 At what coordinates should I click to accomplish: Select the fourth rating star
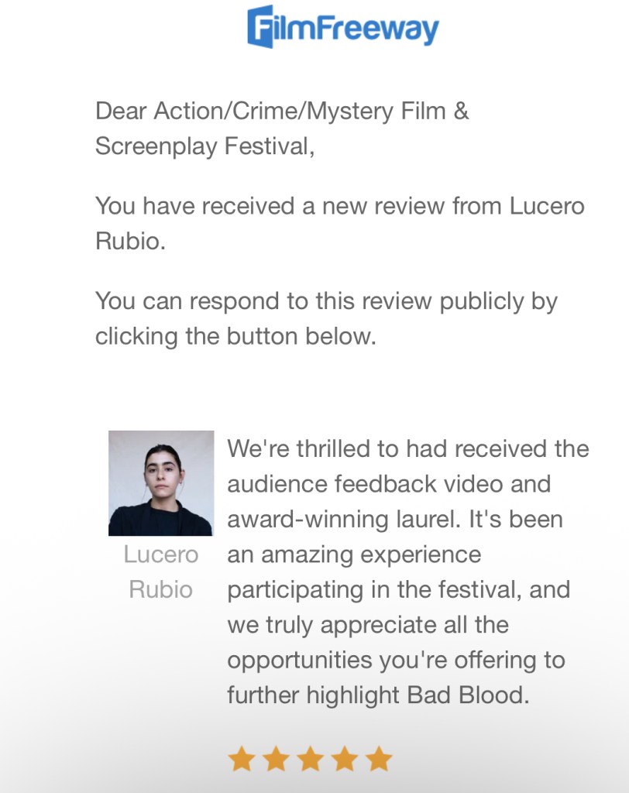click(x=345, y=759)
